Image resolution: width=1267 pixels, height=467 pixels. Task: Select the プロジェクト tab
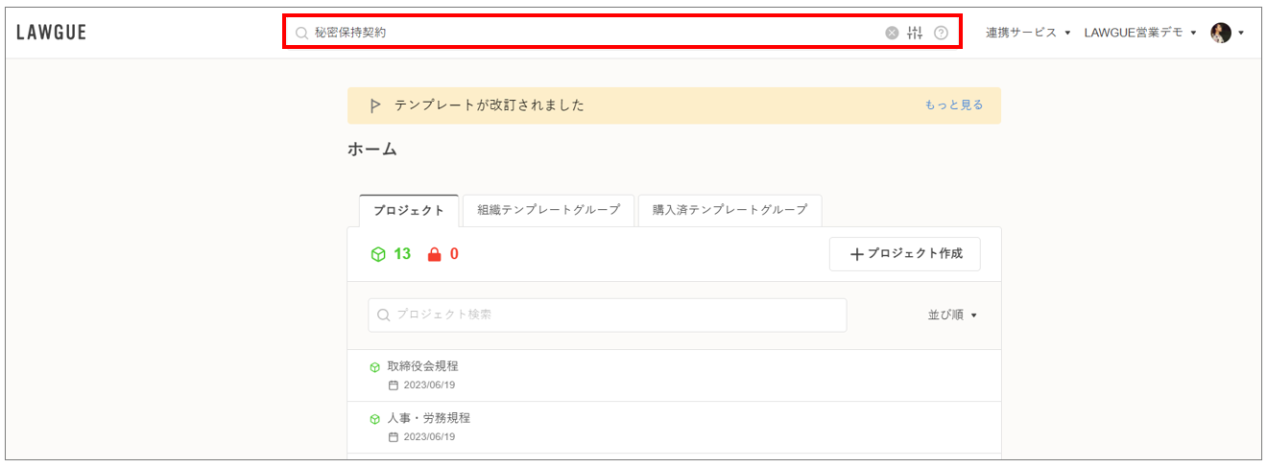pyautogui.click(x=409, y=210)
